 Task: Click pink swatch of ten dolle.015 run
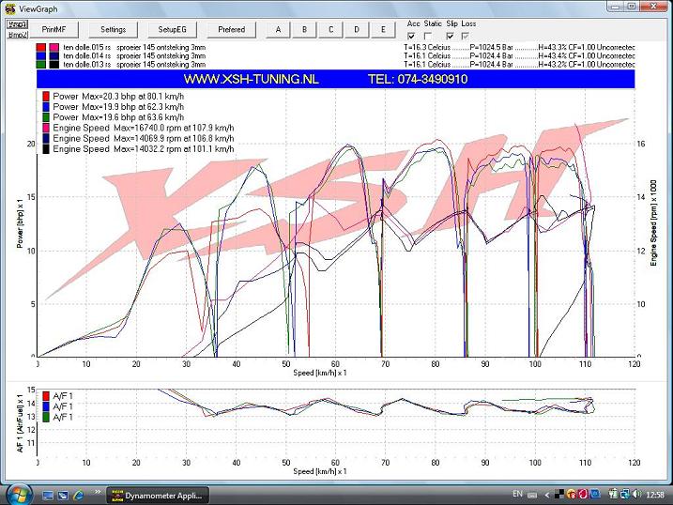54,47
